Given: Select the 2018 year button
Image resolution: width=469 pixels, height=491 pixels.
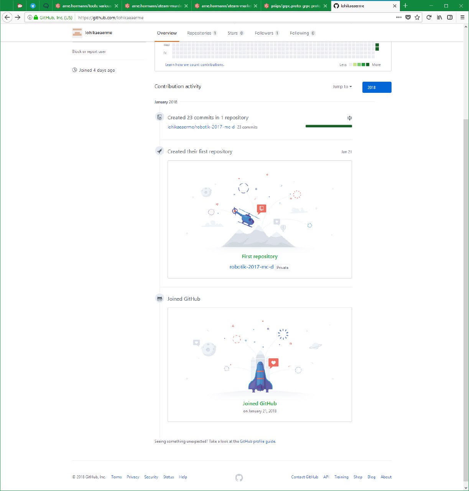Looking at the screenshot, I should coord(377,87).
